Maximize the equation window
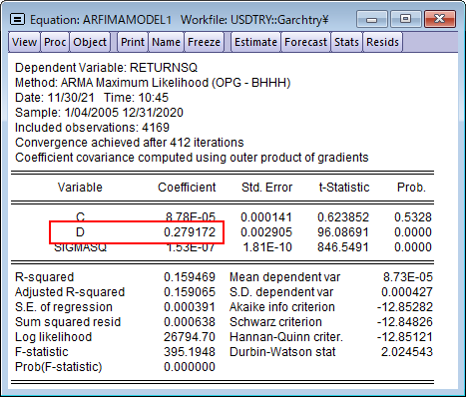 coord(405,19)
